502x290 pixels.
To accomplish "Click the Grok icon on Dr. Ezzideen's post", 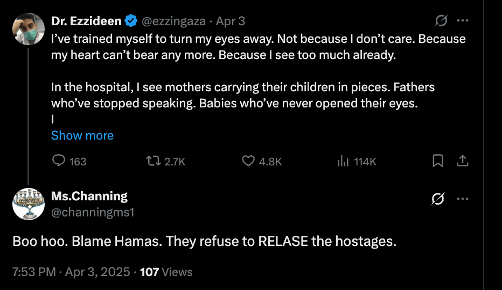I will click(441, 21).
